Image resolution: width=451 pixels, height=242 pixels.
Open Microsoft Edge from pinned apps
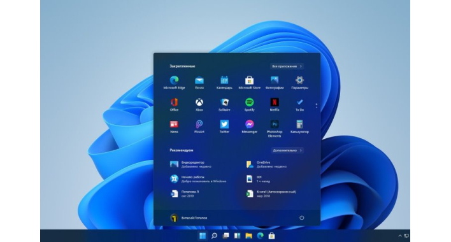point(174,83)
